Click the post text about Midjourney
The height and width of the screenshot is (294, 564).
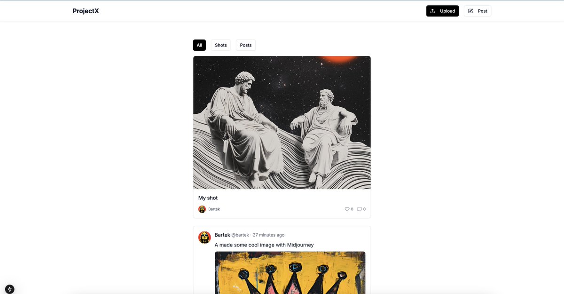pos(264,245)
